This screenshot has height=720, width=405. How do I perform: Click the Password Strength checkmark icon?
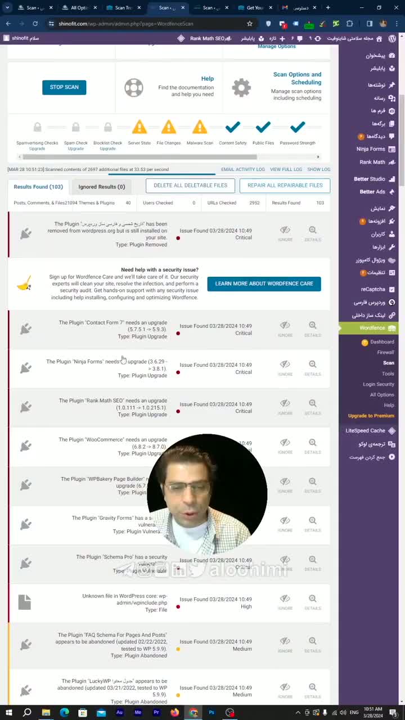[298, 128]
